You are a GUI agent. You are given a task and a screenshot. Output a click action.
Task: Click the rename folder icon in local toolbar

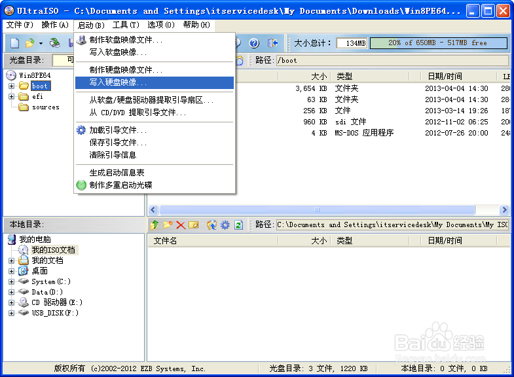pyautogui.click(x=194, y=224)
